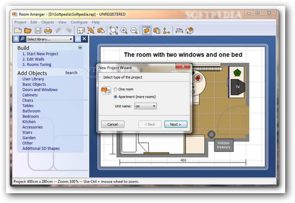Click the New project toolbar icon
The width and height of the screenshot is (295, 203).
pos(18,30)
